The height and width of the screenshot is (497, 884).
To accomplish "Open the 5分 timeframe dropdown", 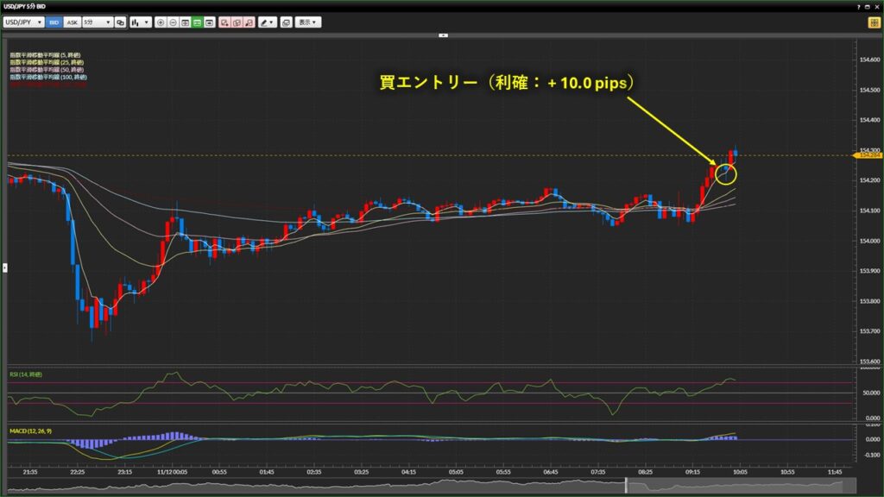I will pyautogui.click(x=97, y=22).
